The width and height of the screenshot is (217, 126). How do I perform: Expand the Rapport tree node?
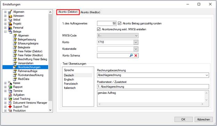pyautogui.click(x=5, y=87)
